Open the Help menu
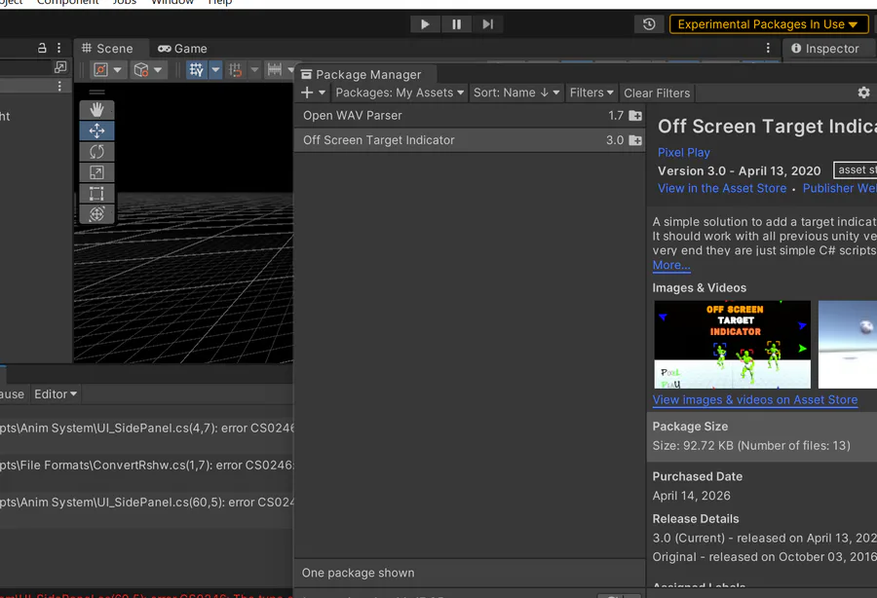Image resolution: width=877 pixels, height=598 pixels. pos(220,2)
